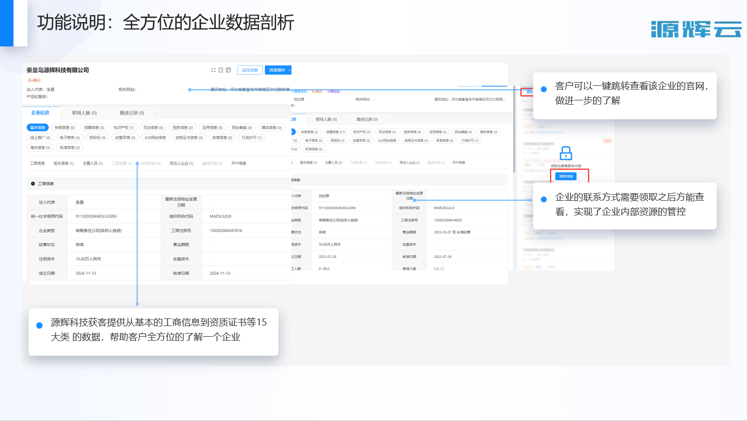
Task: Select the 基本信息 filter pill
Action: click(x=38, y=128)
